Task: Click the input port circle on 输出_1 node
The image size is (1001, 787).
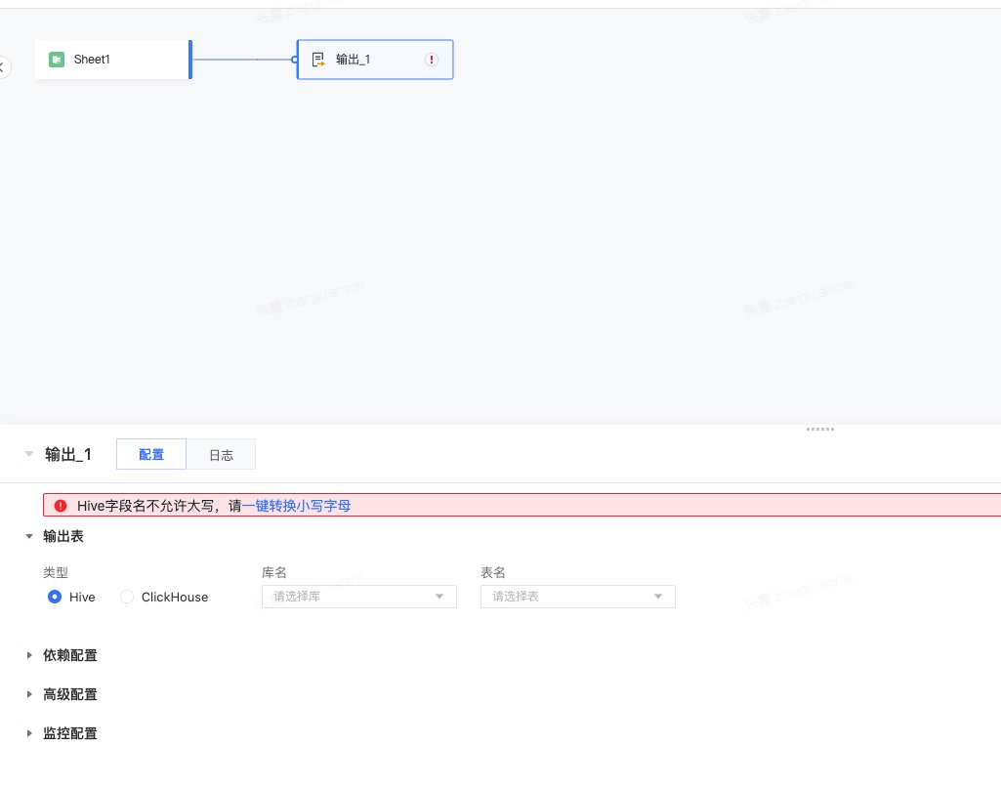Action: pos(295,60)
